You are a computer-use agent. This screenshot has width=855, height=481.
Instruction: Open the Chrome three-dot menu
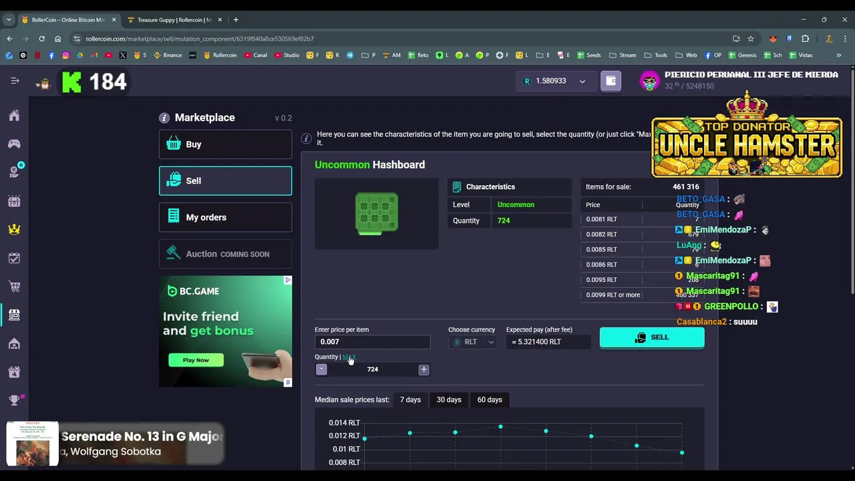[x=845, y=39]
